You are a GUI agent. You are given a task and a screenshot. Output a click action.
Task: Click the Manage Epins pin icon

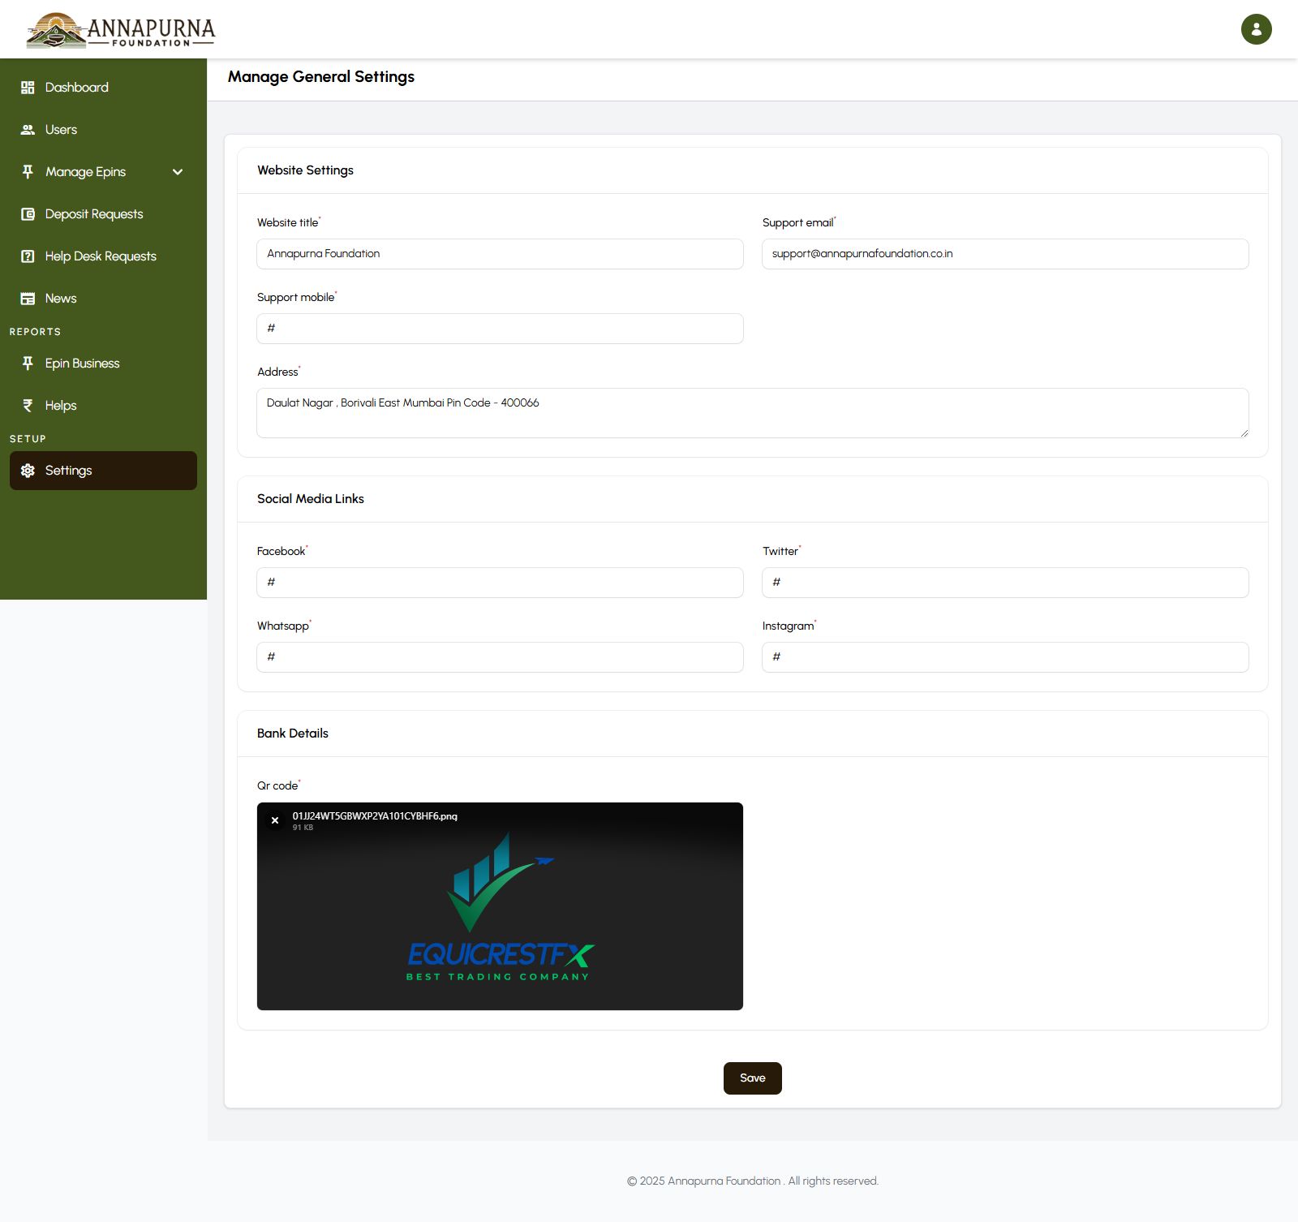point(28,172)
